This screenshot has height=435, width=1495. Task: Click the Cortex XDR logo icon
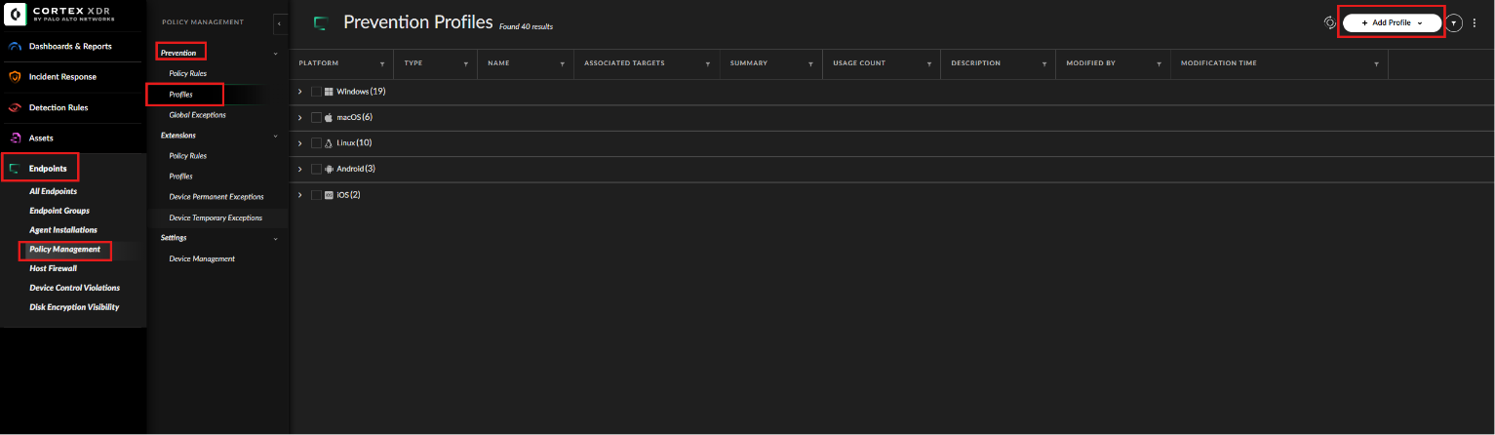click(17, 17)
